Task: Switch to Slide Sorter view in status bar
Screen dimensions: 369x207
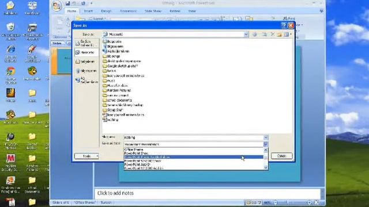Action: click(254, 202)
